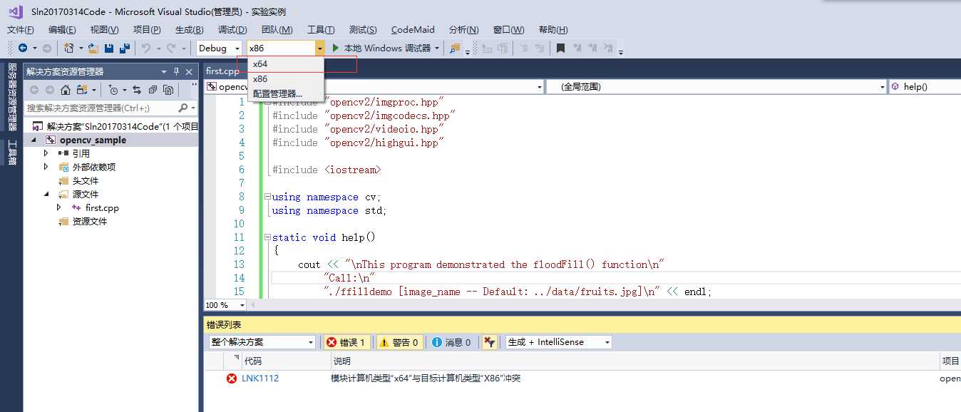Click the Solution Explorer view switch icon
Viewport: 961px width, 412px height.
pos(83,90)
